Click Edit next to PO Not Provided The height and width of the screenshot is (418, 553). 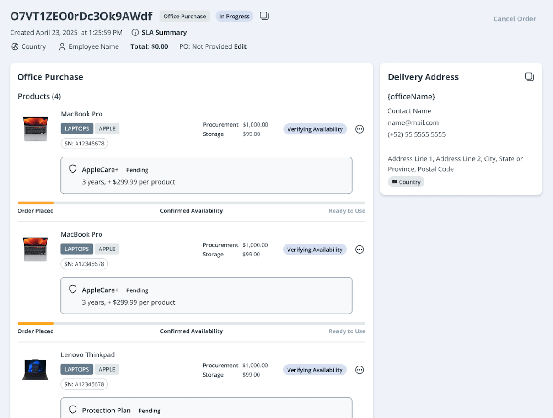[x=240, y=46]
